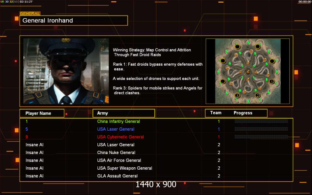
Task: Click the 02:11:27 clock readout
Action: pyautogui.click(x=26, y=2)
